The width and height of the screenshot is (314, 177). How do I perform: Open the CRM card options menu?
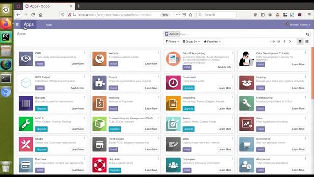pos(85,53)
